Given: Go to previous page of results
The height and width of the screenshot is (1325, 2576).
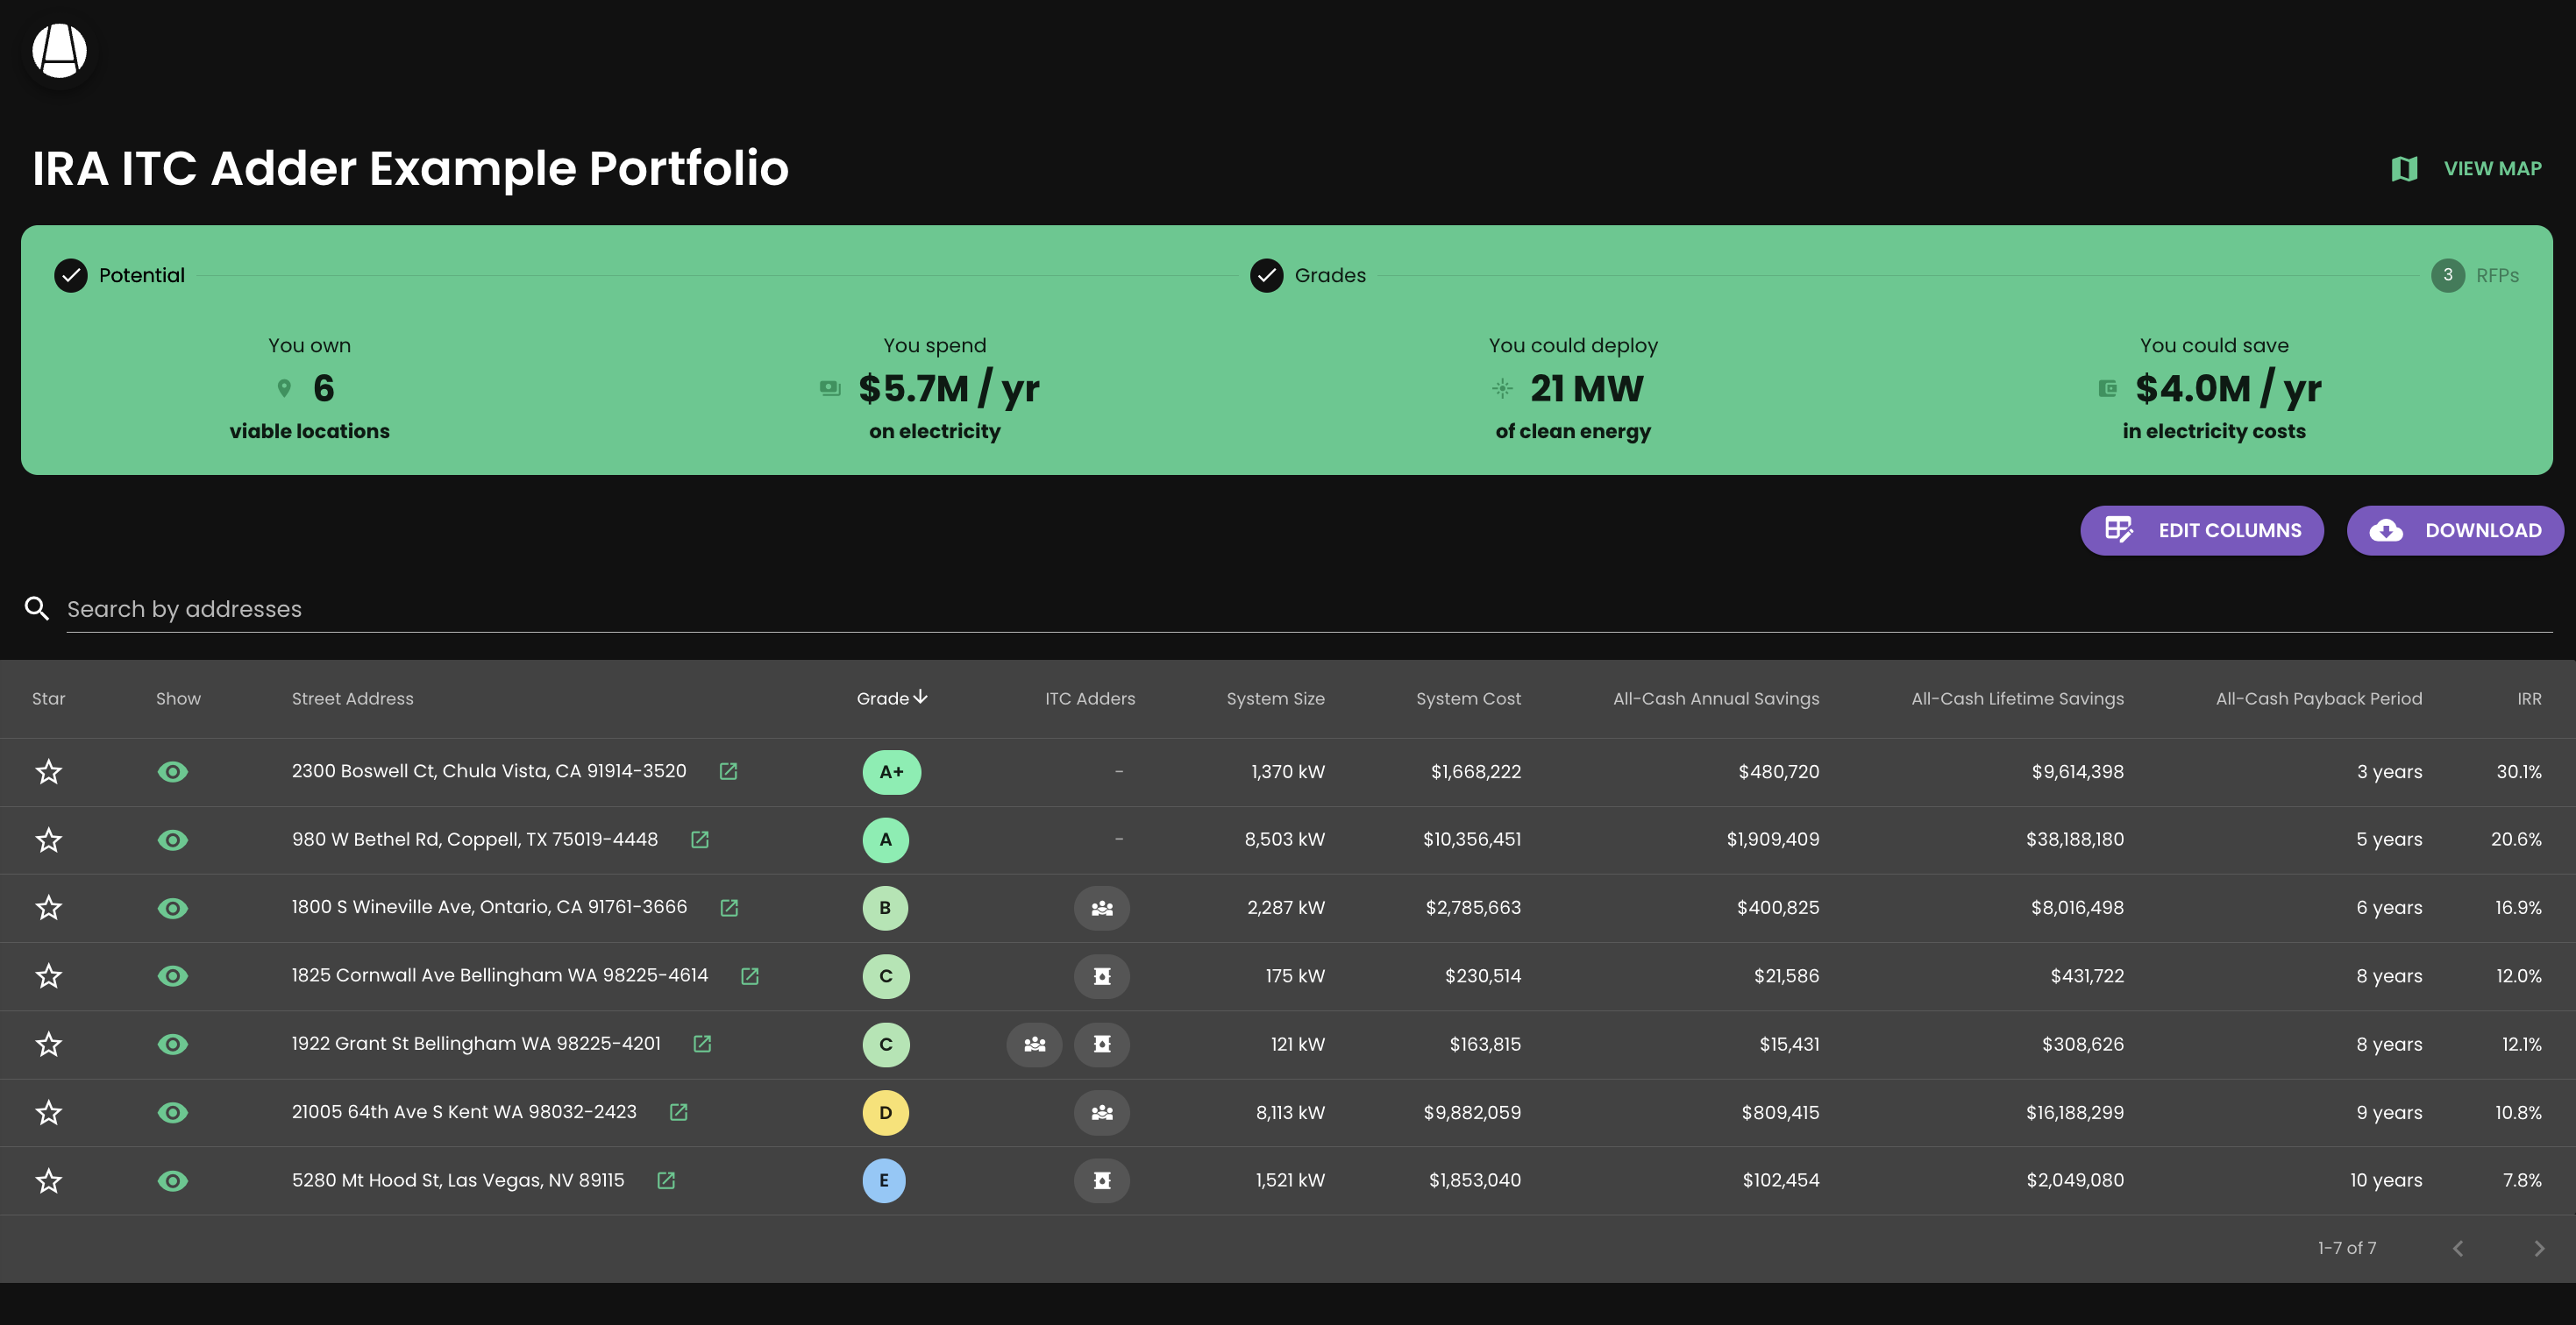Looking at the screenshot, I should [x=2458, y=1248].
